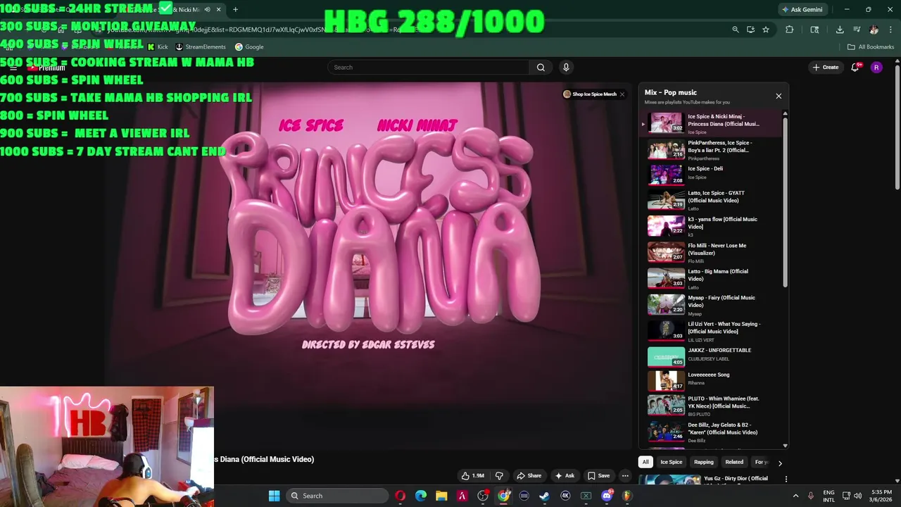Play Loveeeeeee Song by Rihanna
Image resolution: width=901 pixels, height=507 pixels.
[711, 380]
